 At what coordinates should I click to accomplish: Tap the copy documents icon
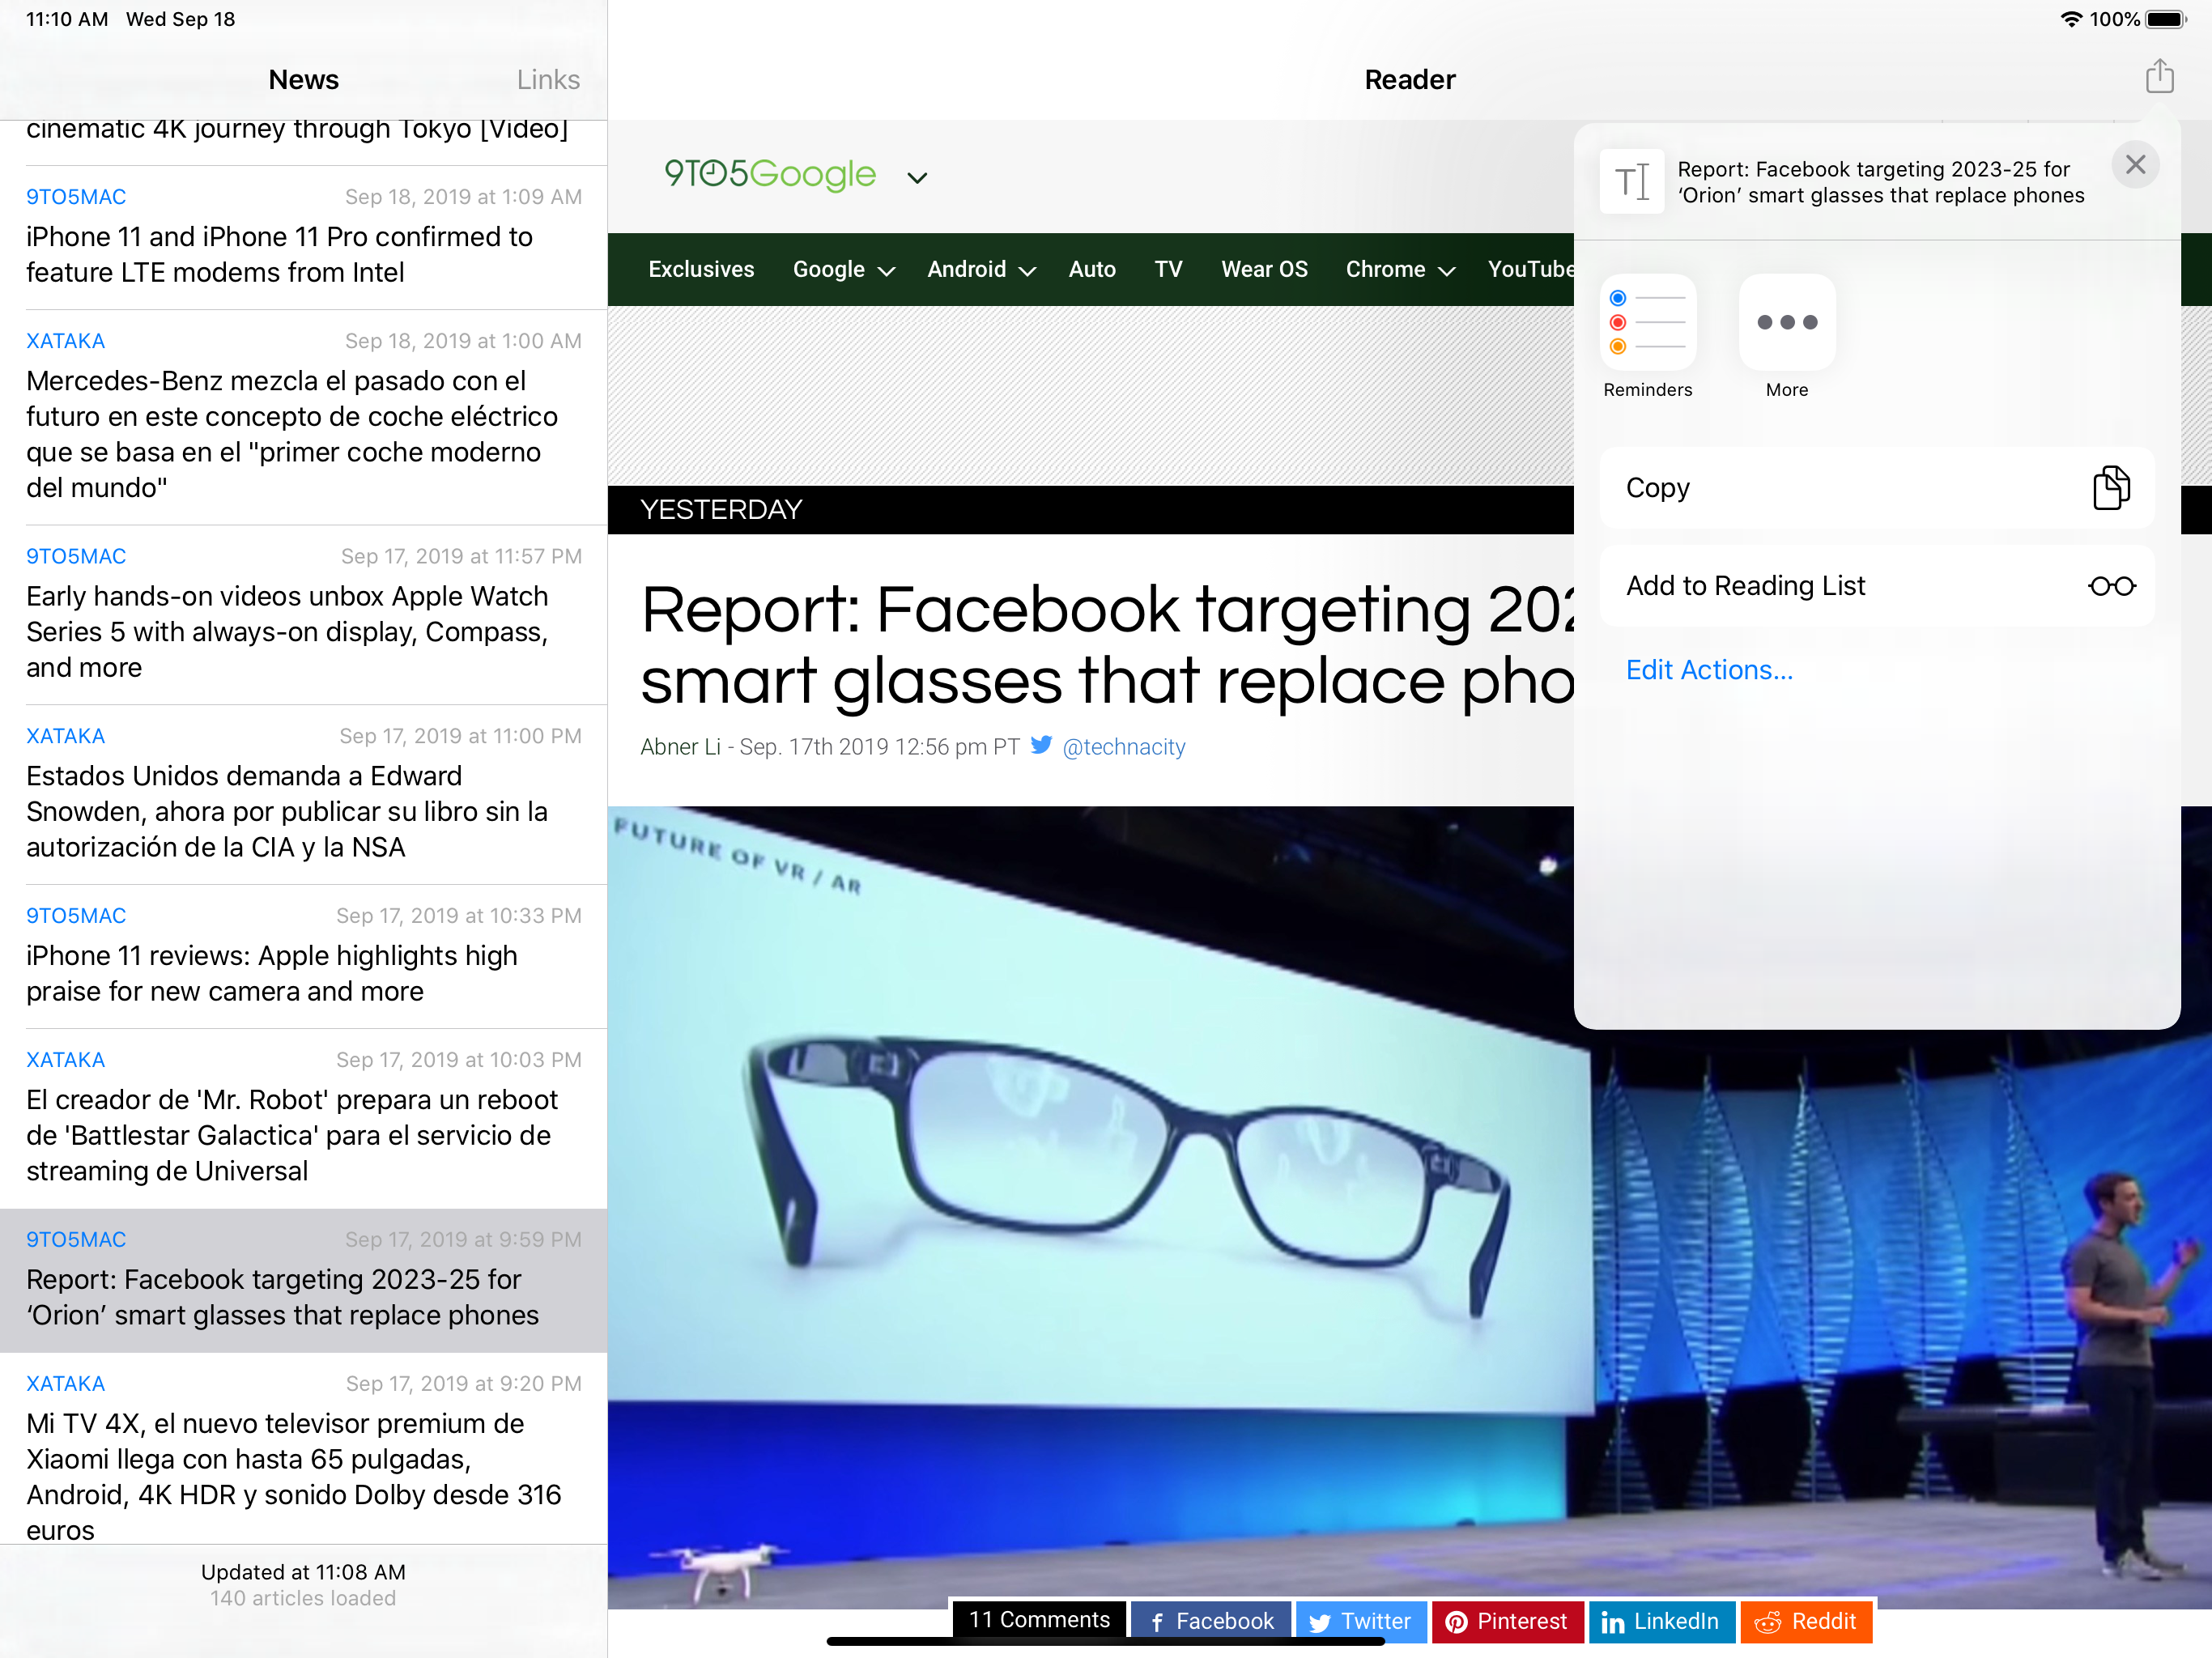click(2111, 488)
